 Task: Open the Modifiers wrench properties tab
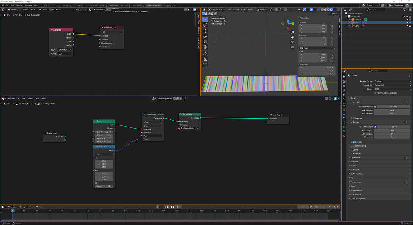pos(344,114)
